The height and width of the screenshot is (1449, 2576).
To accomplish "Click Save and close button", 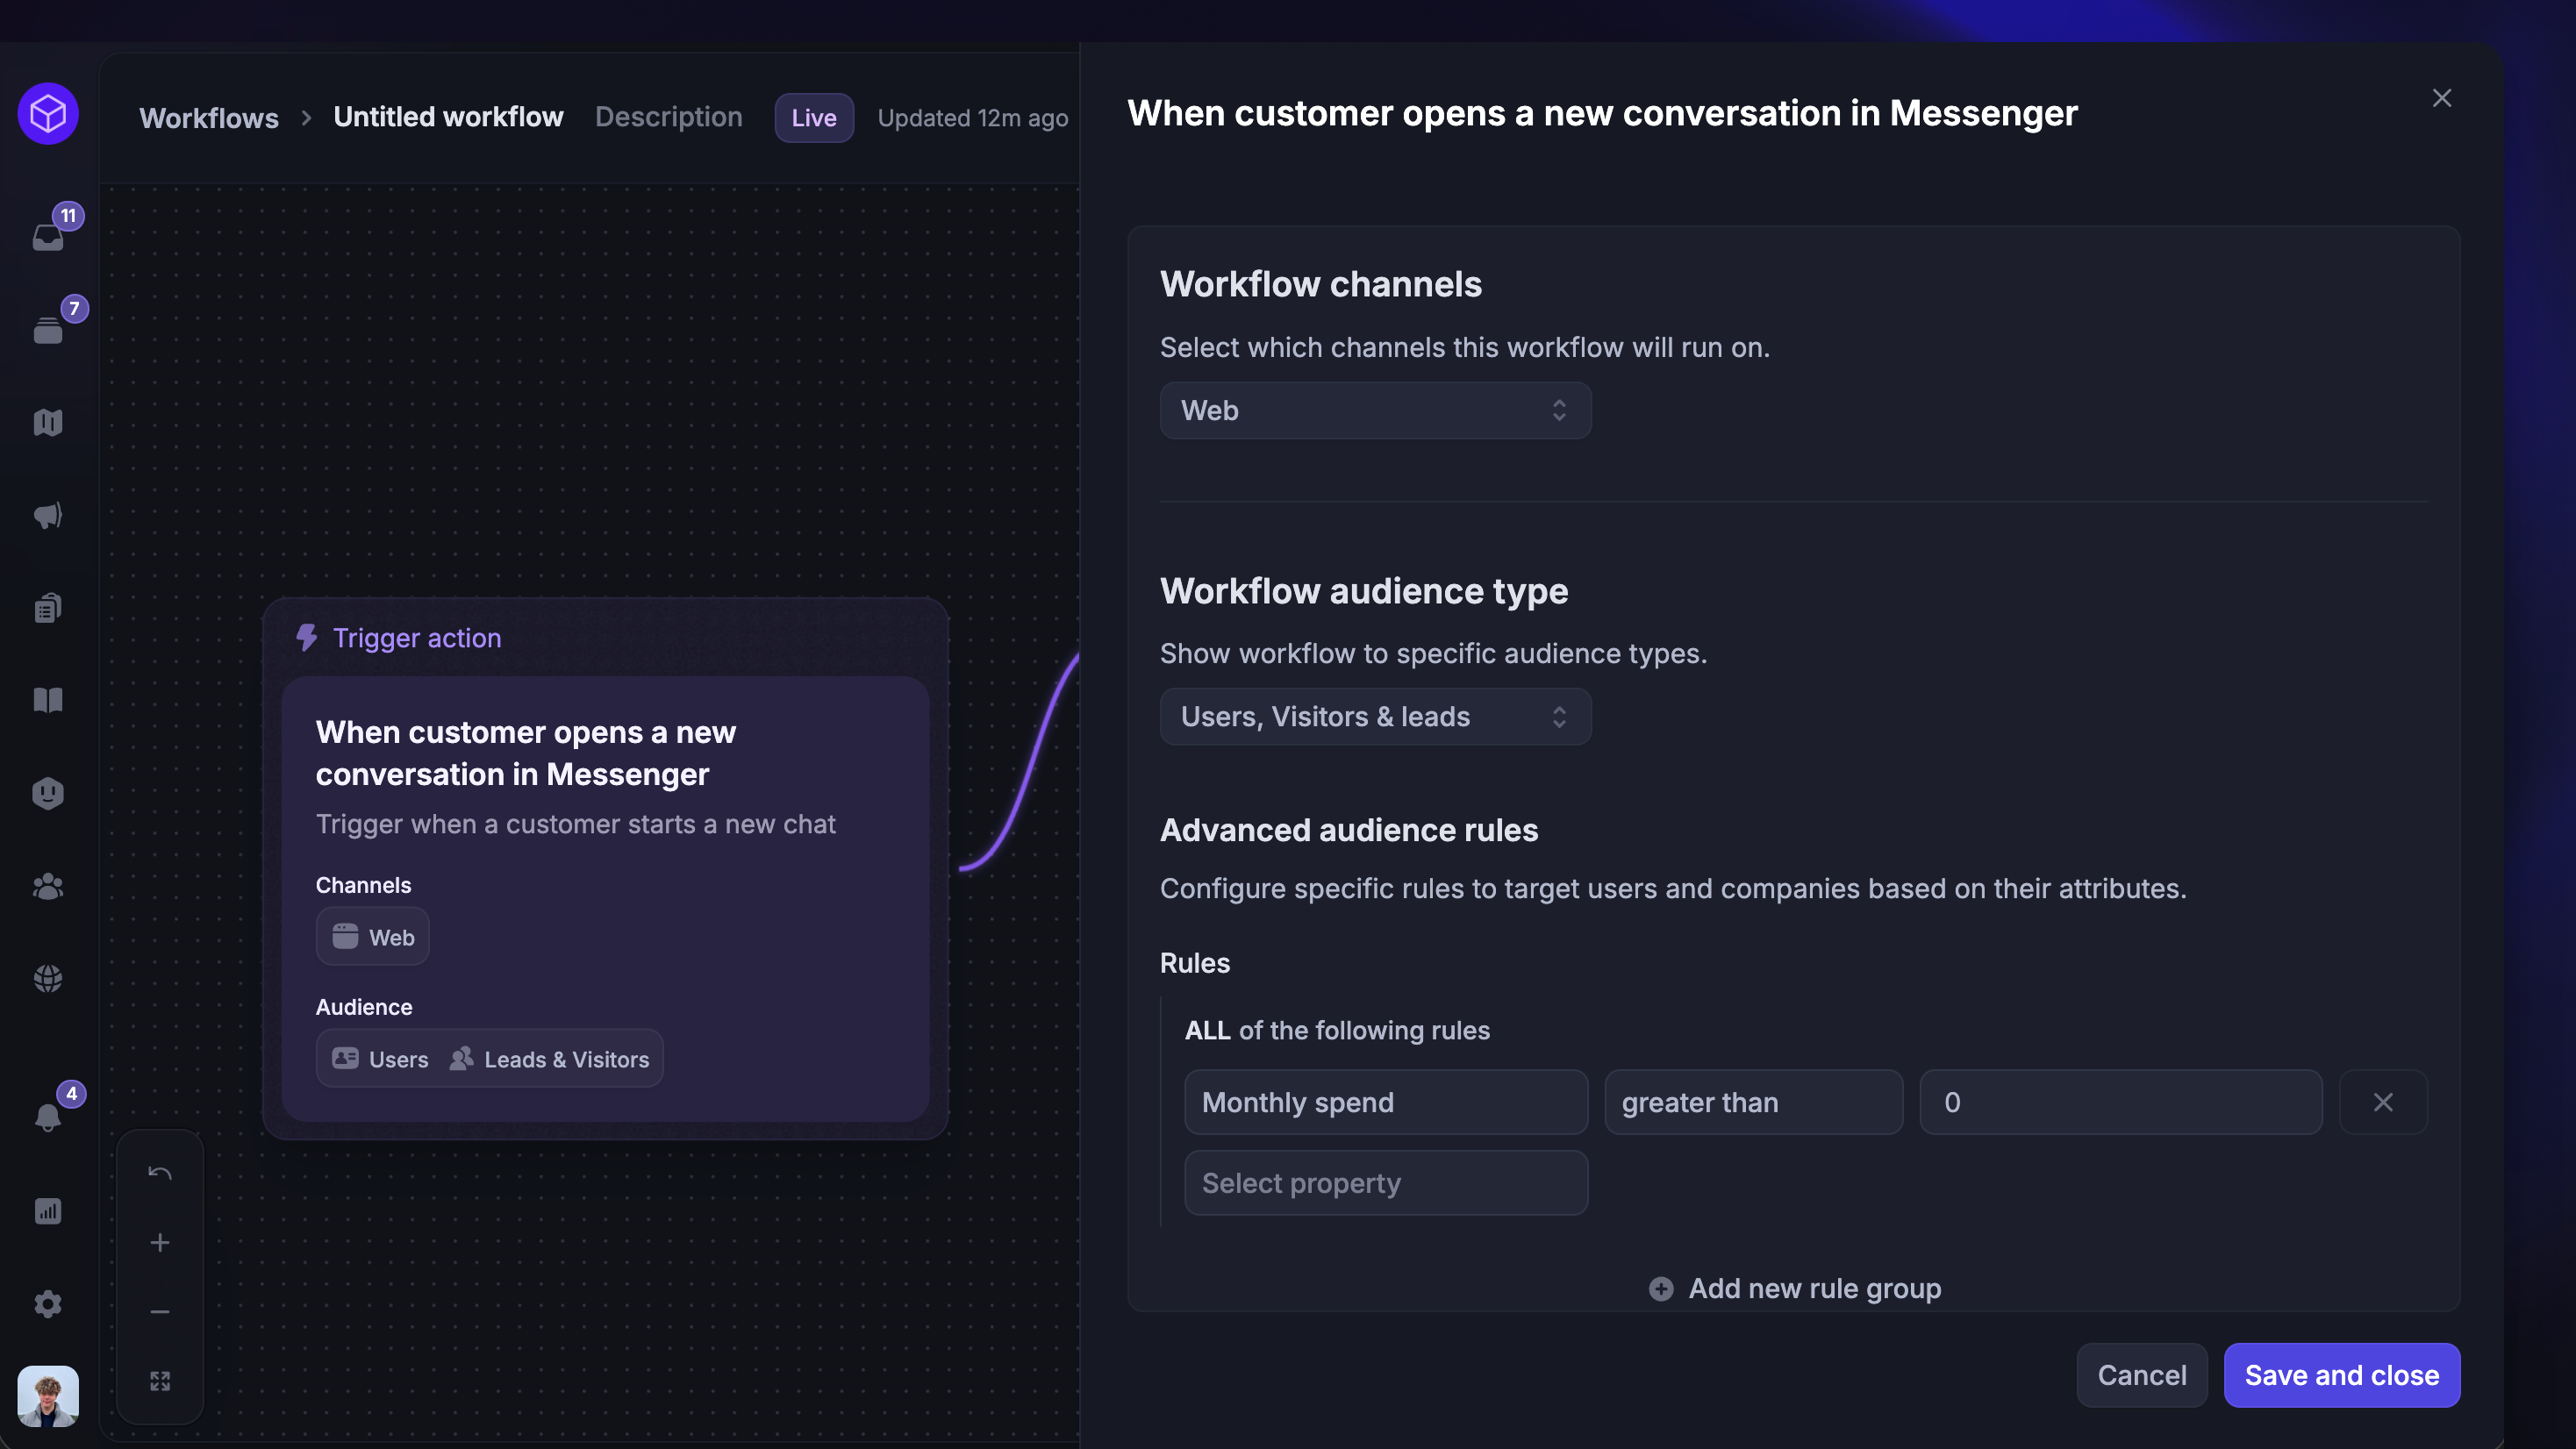I will 2341,1375.
